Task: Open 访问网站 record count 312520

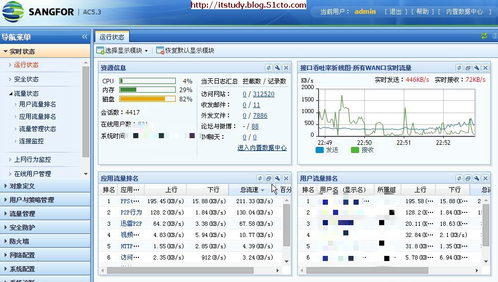Action: [x=264, y=94]
